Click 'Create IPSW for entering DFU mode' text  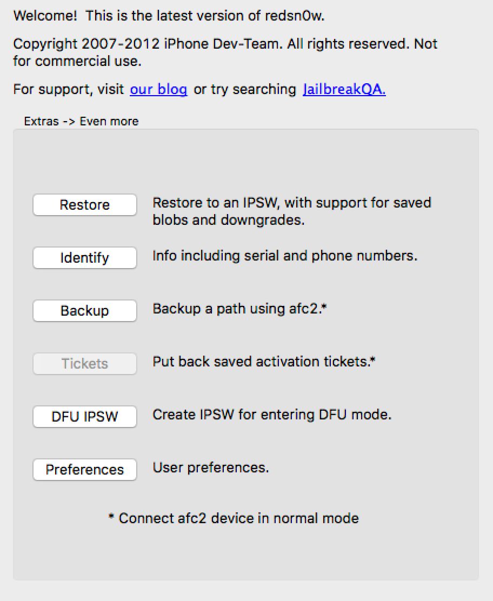click(x=272, y=415)
